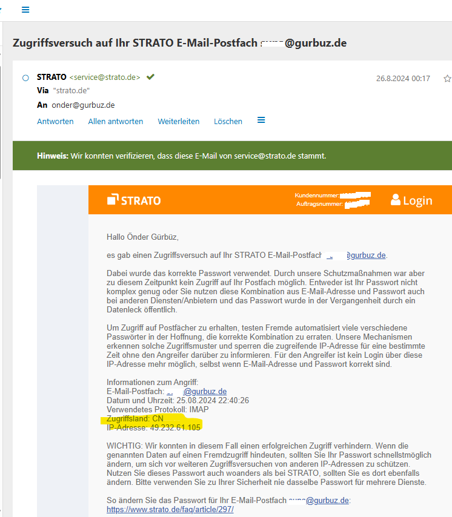Open the hamburger menu at top left
This screenshot has height=517, width=452.
point(25,10)
